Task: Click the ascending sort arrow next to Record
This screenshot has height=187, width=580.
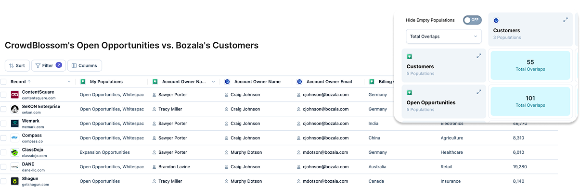Action: [29, 82]
